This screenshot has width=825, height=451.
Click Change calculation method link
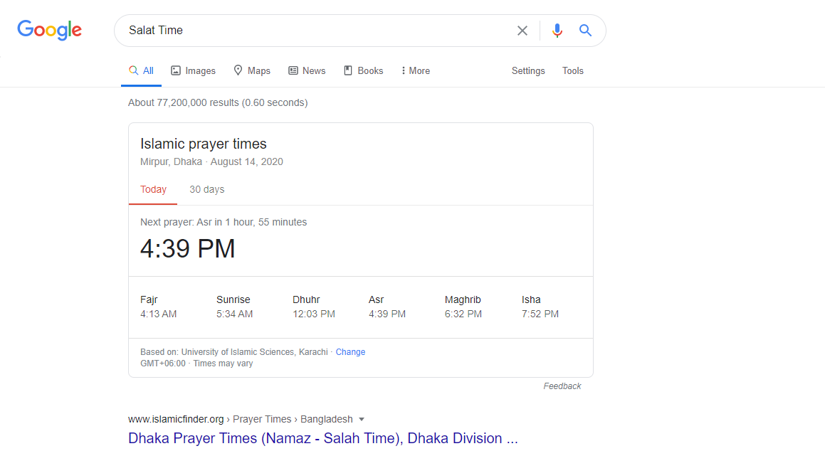[x=350, y=352]
